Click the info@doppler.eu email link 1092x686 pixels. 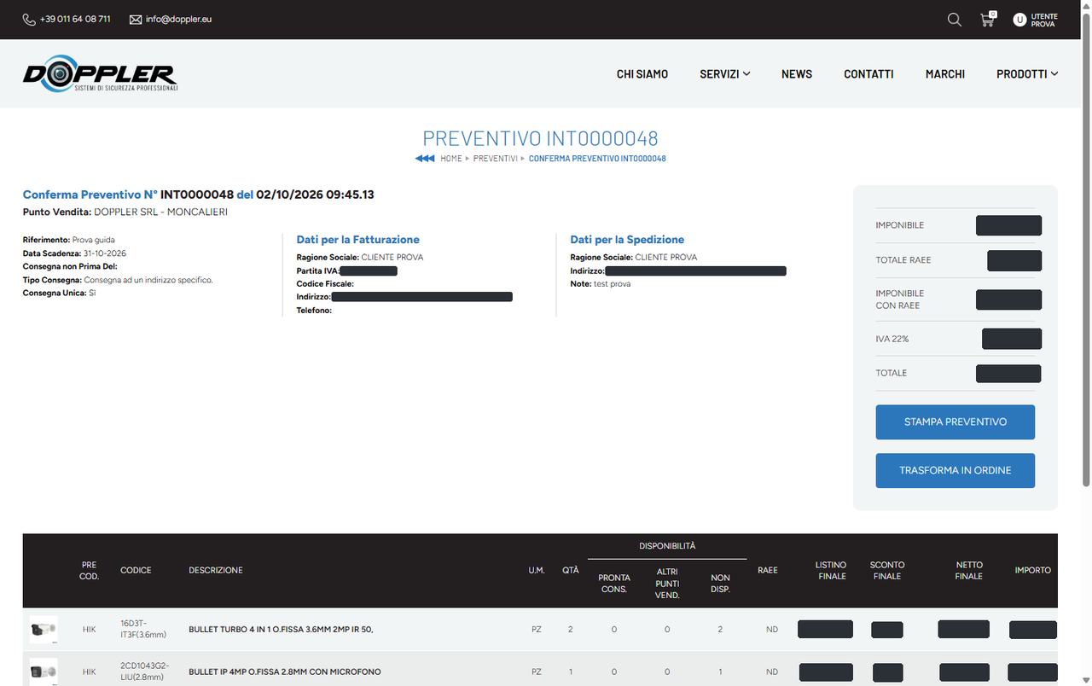(x=178, y=19)
